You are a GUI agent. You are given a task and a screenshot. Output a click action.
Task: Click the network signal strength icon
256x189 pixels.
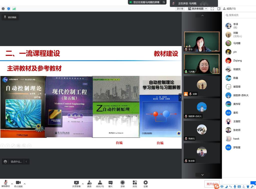pos(14,9)
